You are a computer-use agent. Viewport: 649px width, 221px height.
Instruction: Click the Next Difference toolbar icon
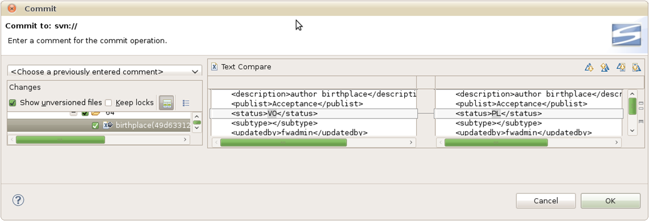pos(589,67)
